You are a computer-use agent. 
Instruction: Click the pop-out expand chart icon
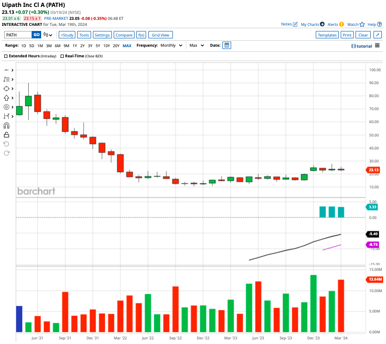[x=378, y=35]
